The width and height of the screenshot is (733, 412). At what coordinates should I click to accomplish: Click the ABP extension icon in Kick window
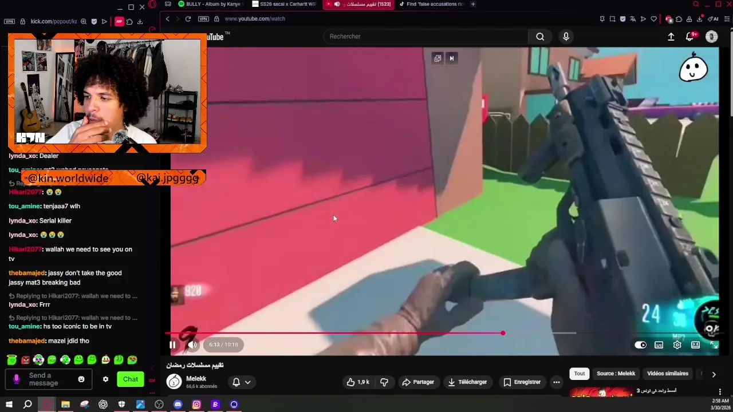(119, 22)
